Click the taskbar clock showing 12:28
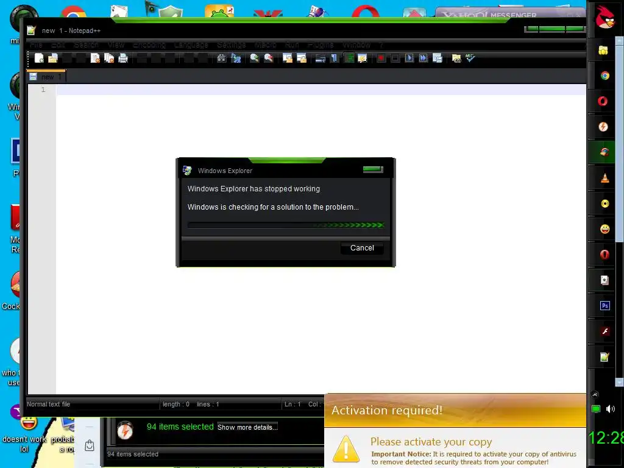The image size is (624, 468). coord(606,438)
